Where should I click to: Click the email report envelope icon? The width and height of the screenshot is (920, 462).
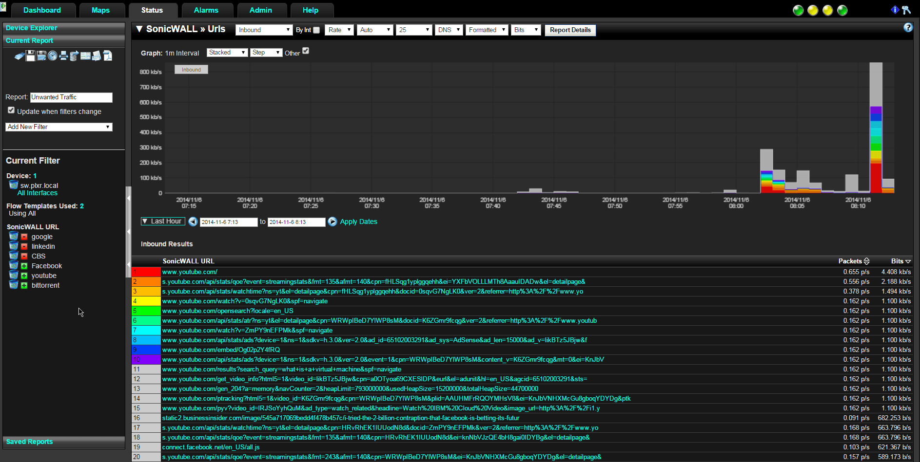pyautogui.click(x=97, y=56)
